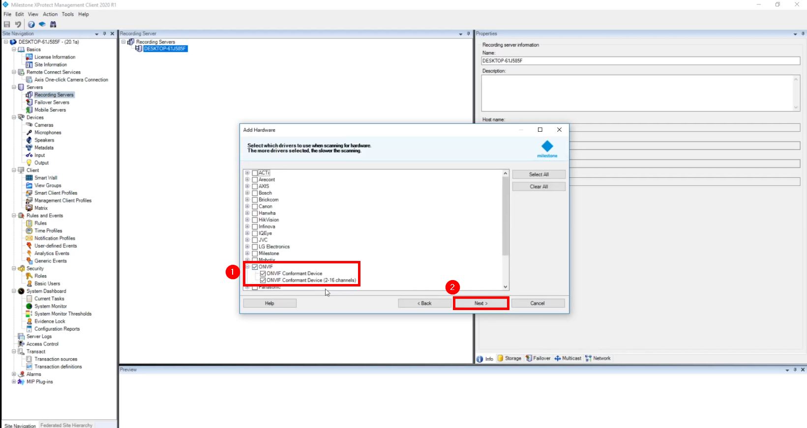Open Analytics Events node
The image size is (807, 428).
pyautogui.click(x=52, y=254)
